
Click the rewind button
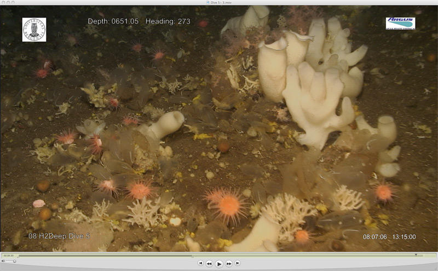[x=209, y=263]
